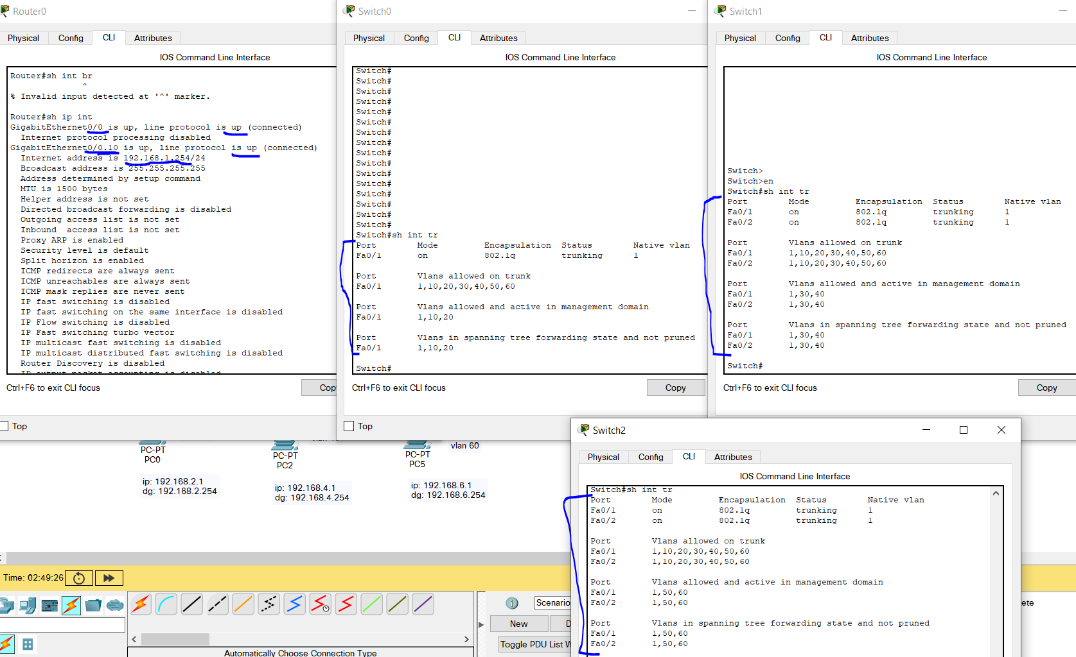Switch to the Config tab in Switch0
Image resolution: width=1076 pixels, height=657 pixels.
416,38
